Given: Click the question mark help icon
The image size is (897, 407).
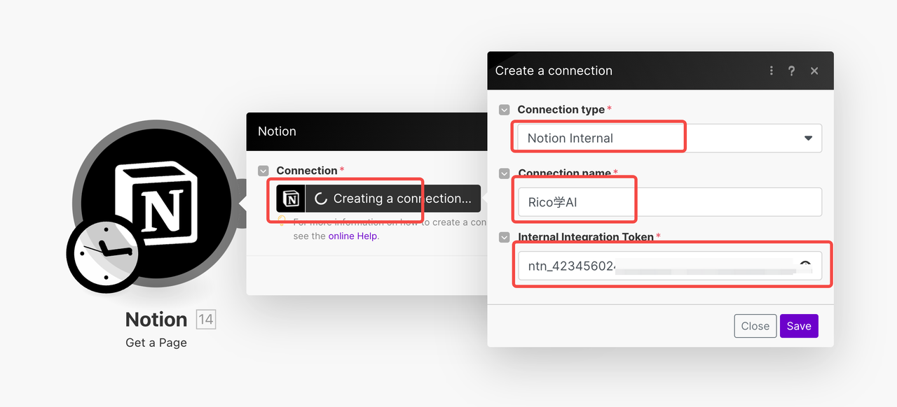Looking at the screenshot, I should [x=791, y=71].
